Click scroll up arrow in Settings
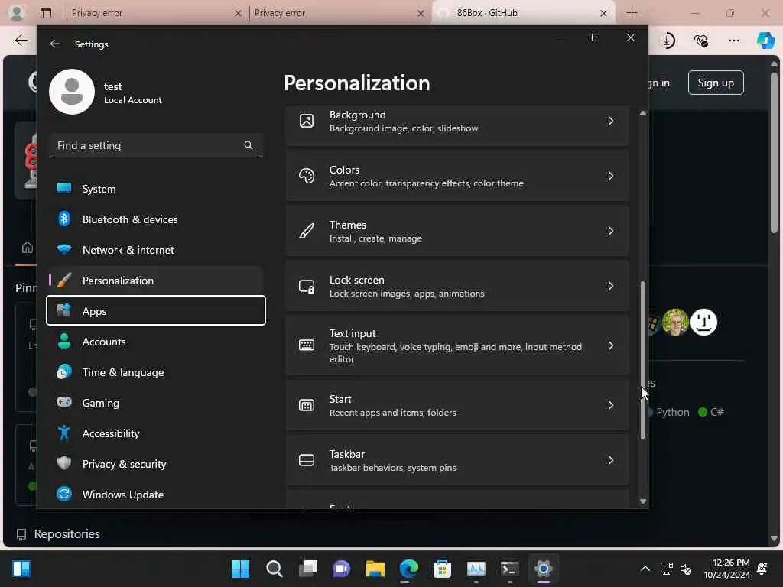The height and width of the screenshot is (587, 783). tap(642, 113)
